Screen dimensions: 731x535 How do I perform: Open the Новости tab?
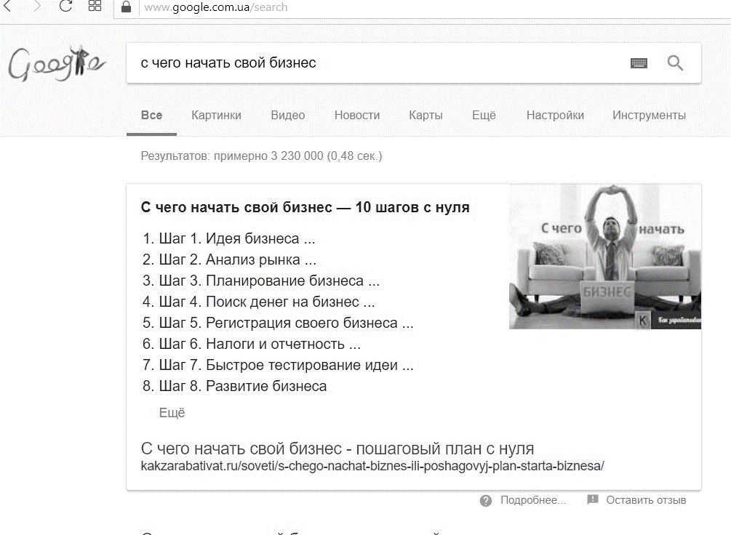pos(357,115)
